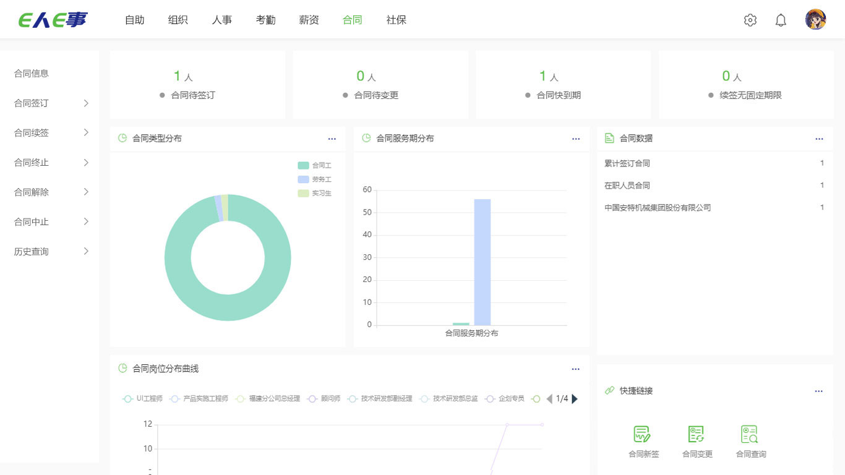The image size is (845, 475).
Task: Toggle the 技术研发部副经理 legend series
Action: point(380,399)
